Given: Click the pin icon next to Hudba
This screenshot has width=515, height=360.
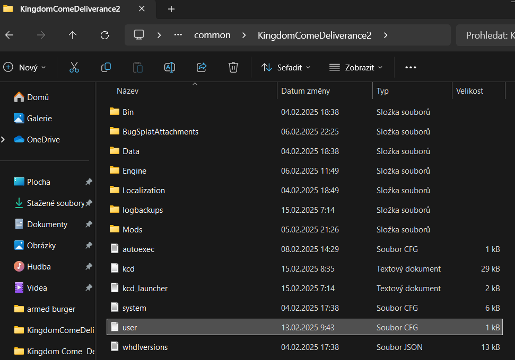Looking at the screenshot, I should coord(89,266).
